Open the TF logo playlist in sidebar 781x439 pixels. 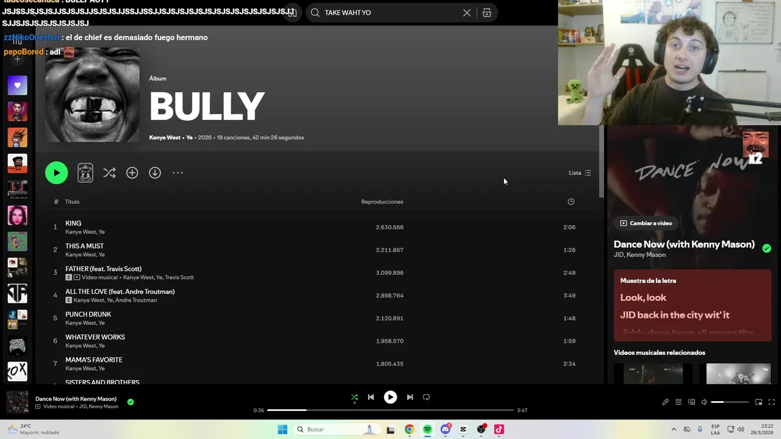[x=17, y=293]
